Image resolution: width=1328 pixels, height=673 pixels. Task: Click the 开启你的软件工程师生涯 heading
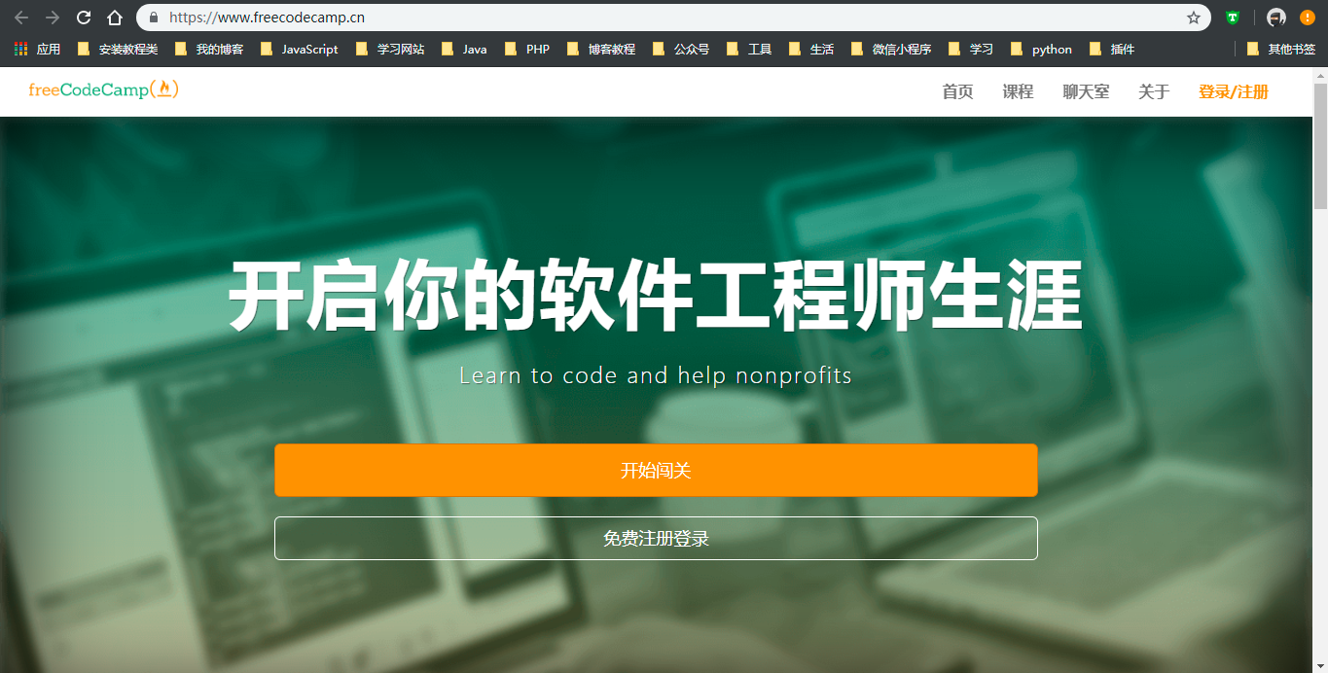[656, 297]
